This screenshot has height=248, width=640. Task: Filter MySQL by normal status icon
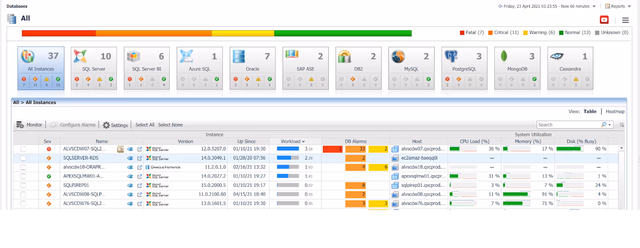click(428, 79)
